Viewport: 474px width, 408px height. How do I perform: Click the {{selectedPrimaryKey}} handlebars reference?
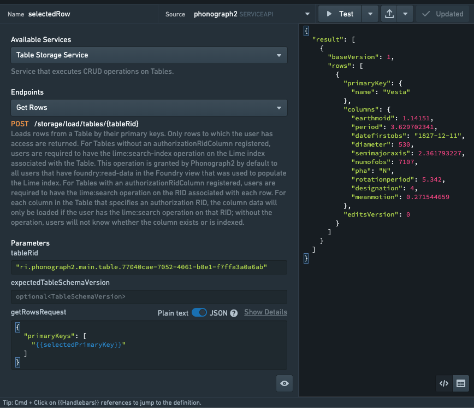79,345
